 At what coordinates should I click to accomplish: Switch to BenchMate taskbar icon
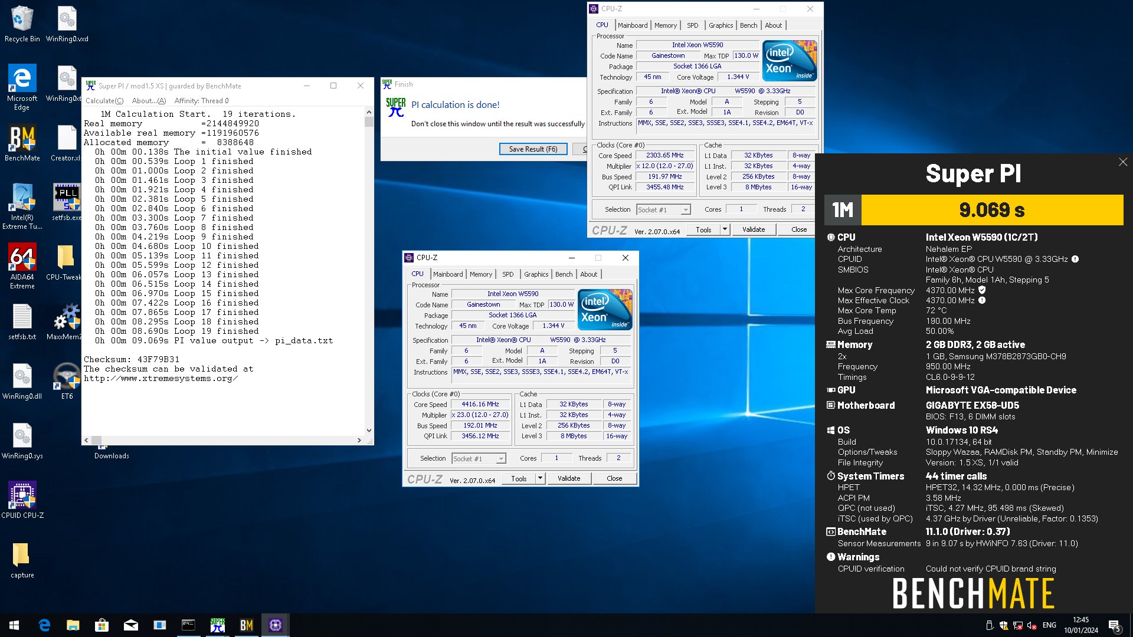[x=247, y=625]
